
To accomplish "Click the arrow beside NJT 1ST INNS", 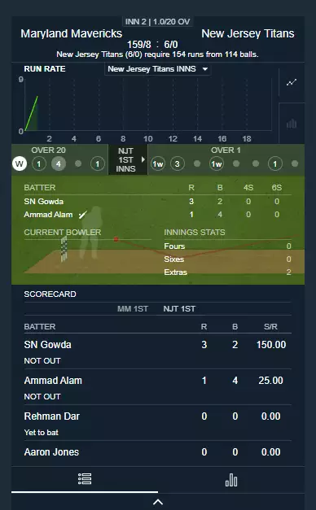I will click(x=143, y=159).
